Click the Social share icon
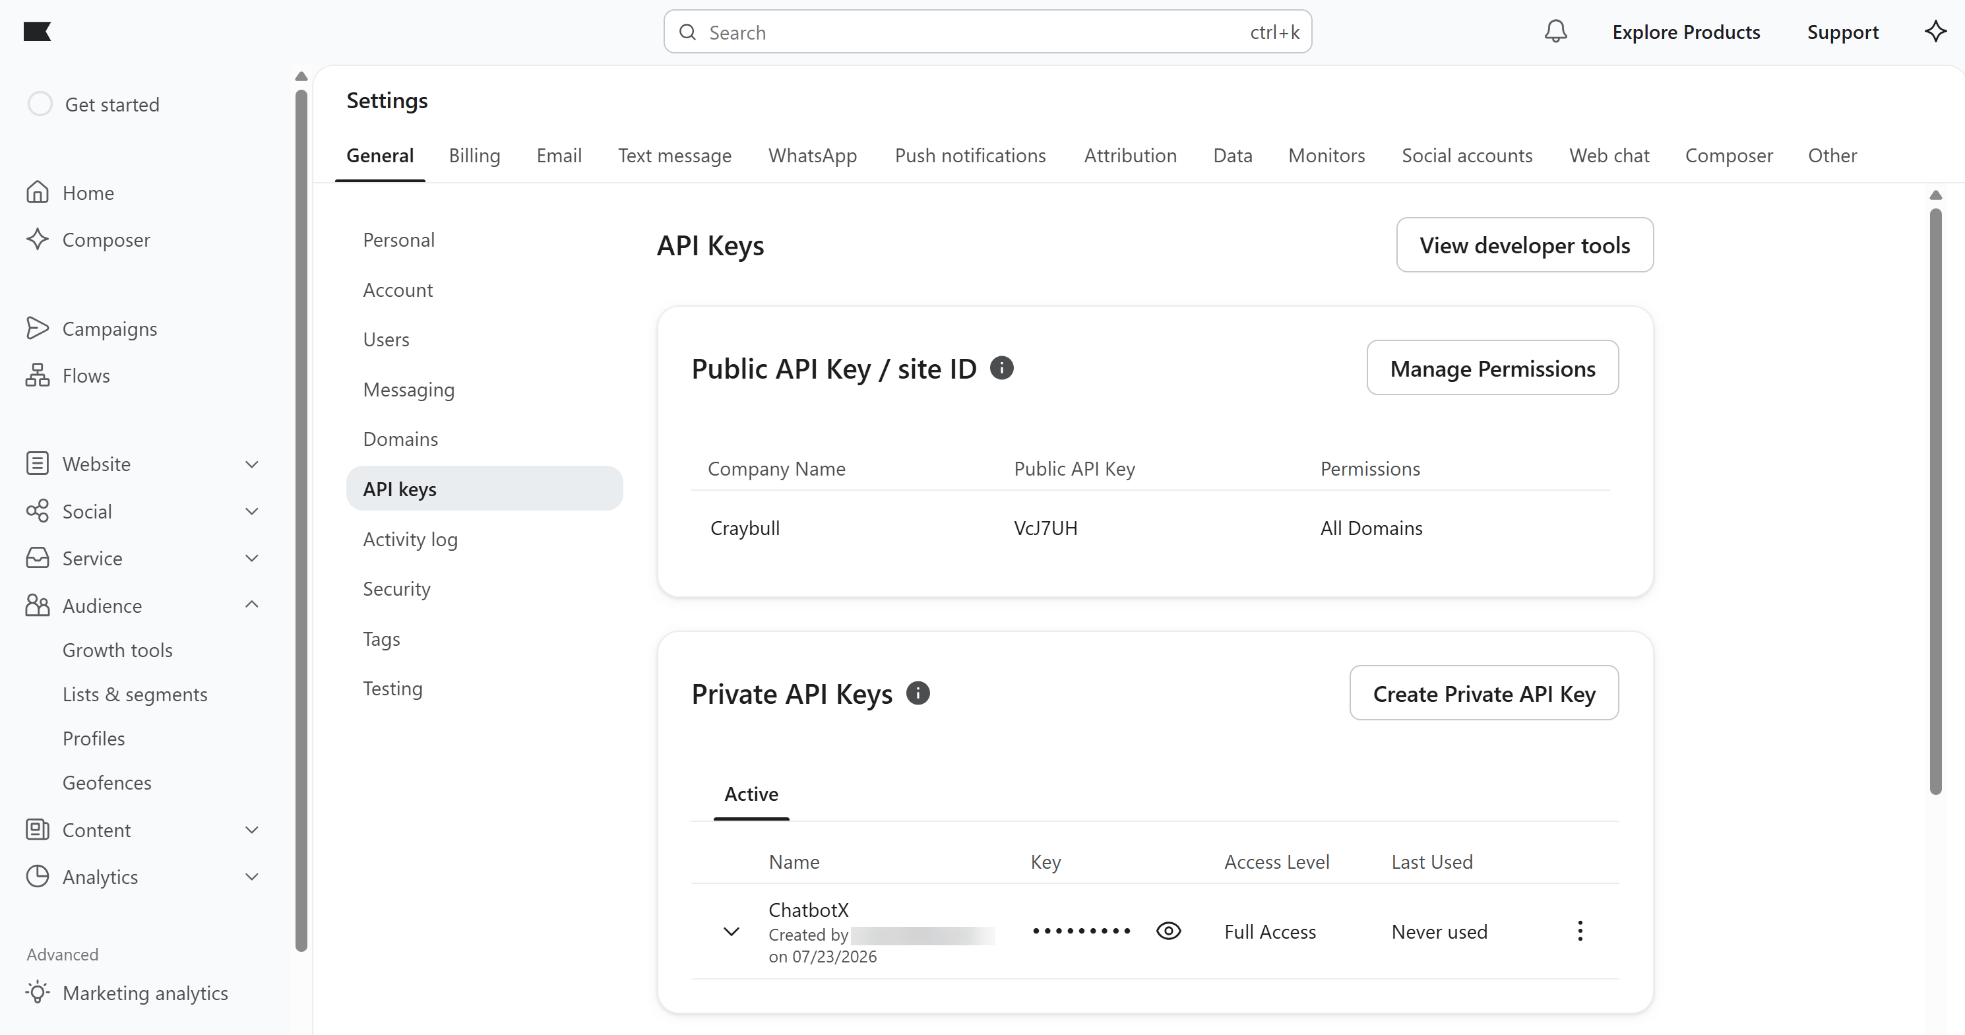Image resolution: width=1965 pixels, height=1035 pixels. (x=38, y=511)
